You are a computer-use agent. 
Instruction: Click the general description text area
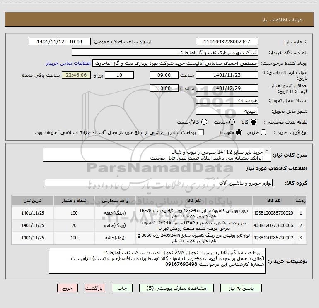[157, 155]
